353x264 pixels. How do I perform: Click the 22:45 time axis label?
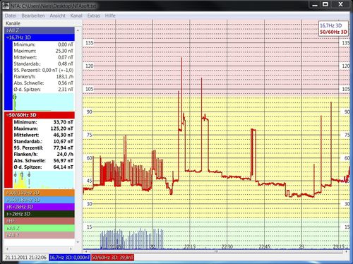tap(264, 247)
